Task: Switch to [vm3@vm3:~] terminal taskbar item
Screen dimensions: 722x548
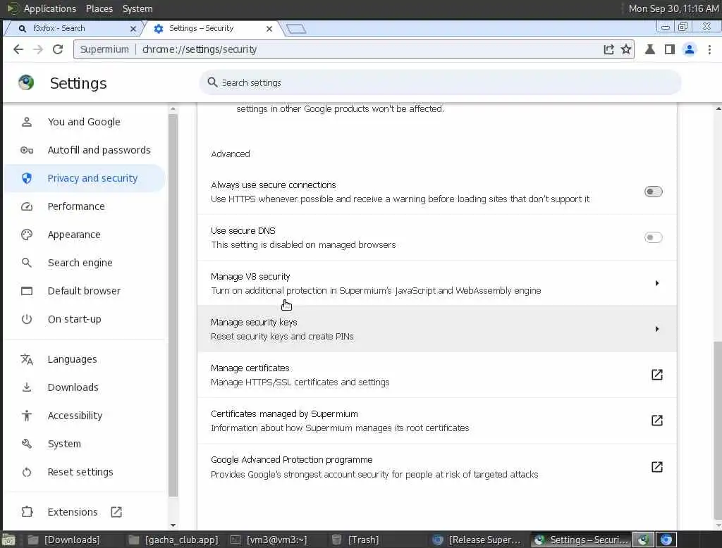Action: point(269,540)
